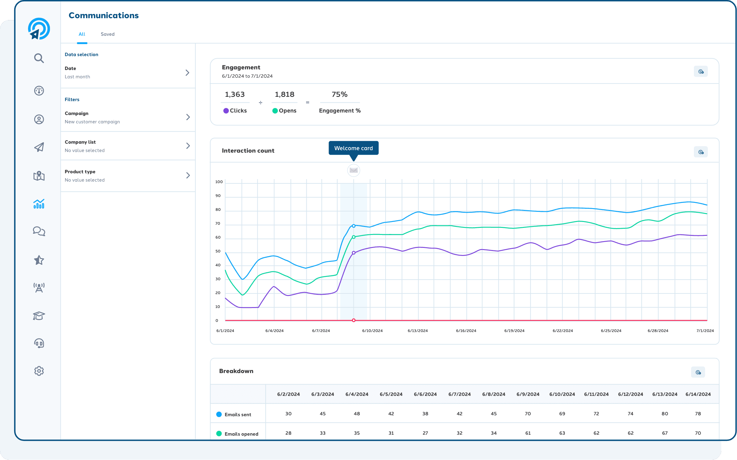The image size is (737, 460).
Task: Add the Engagement card to a dashboard
Action: point(701,71)
